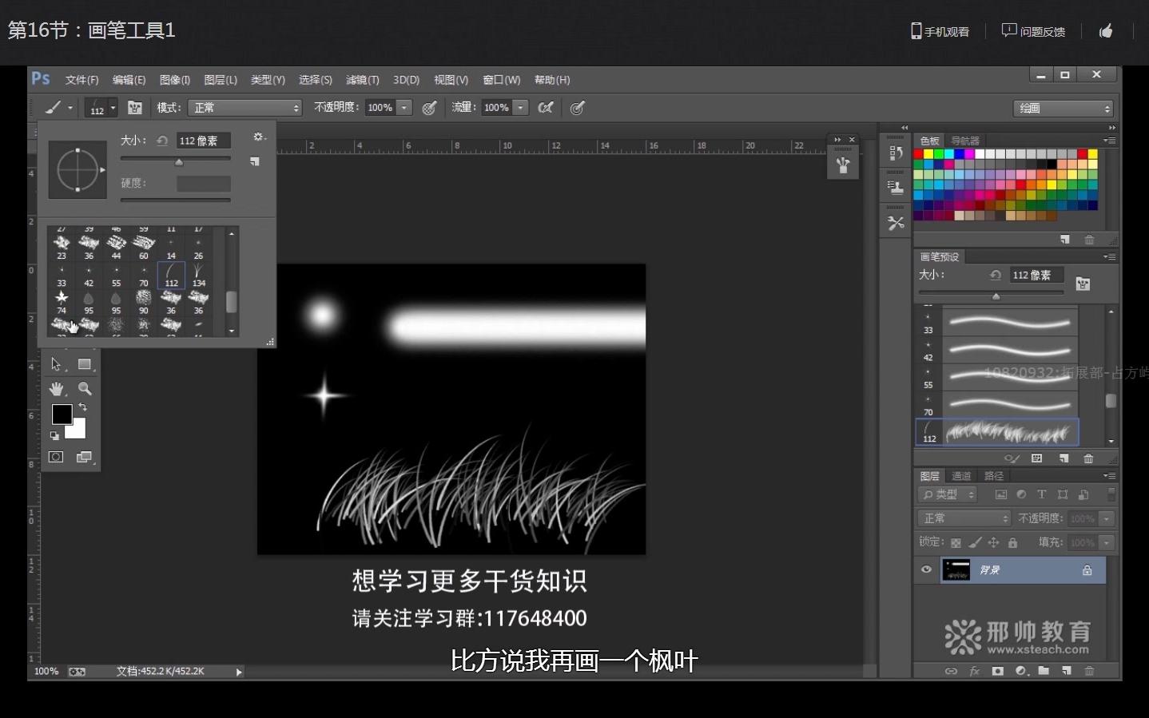Open 文件(F) menu
The width and height of the screenshot is (1149, 718).
coord(82,80)
